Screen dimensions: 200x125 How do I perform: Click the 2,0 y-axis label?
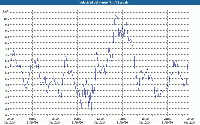click(x=7, y=114)
